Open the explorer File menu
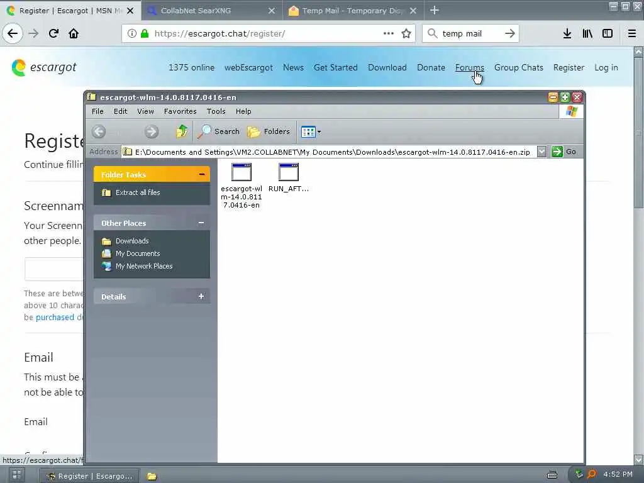The width and height of the screenshot is (644, 483). [x=97, y=111]
